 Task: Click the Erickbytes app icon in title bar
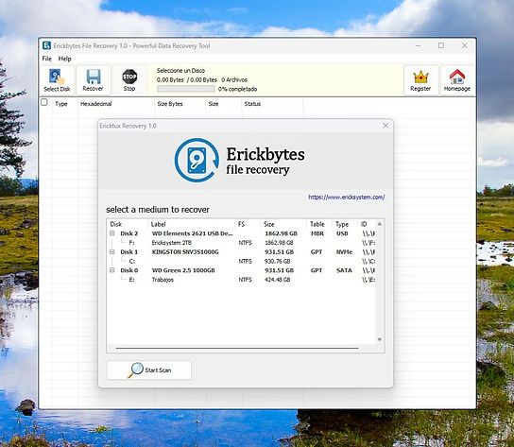(x=46, y=45)
